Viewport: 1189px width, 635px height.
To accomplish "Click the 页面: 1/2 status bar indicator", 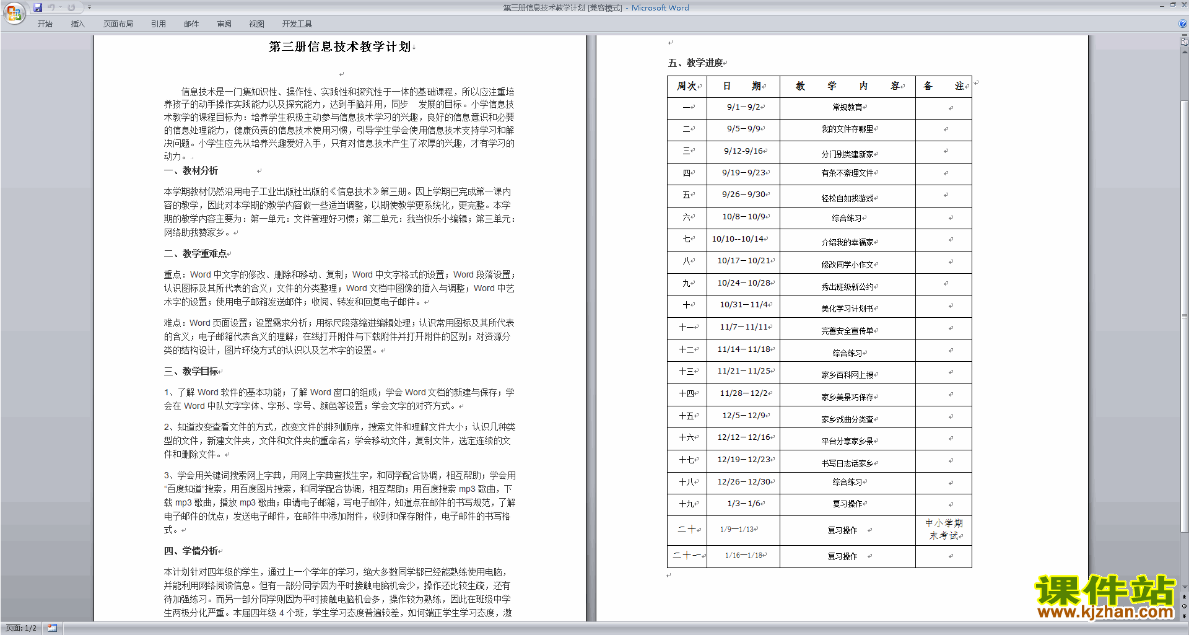I will coord(20,628).
